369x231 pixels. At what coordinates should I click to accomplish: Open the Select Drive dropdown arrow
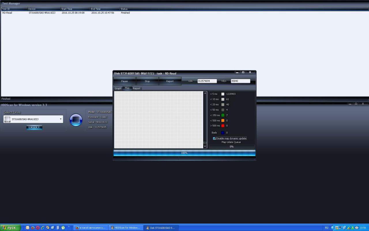coord(61,119)
